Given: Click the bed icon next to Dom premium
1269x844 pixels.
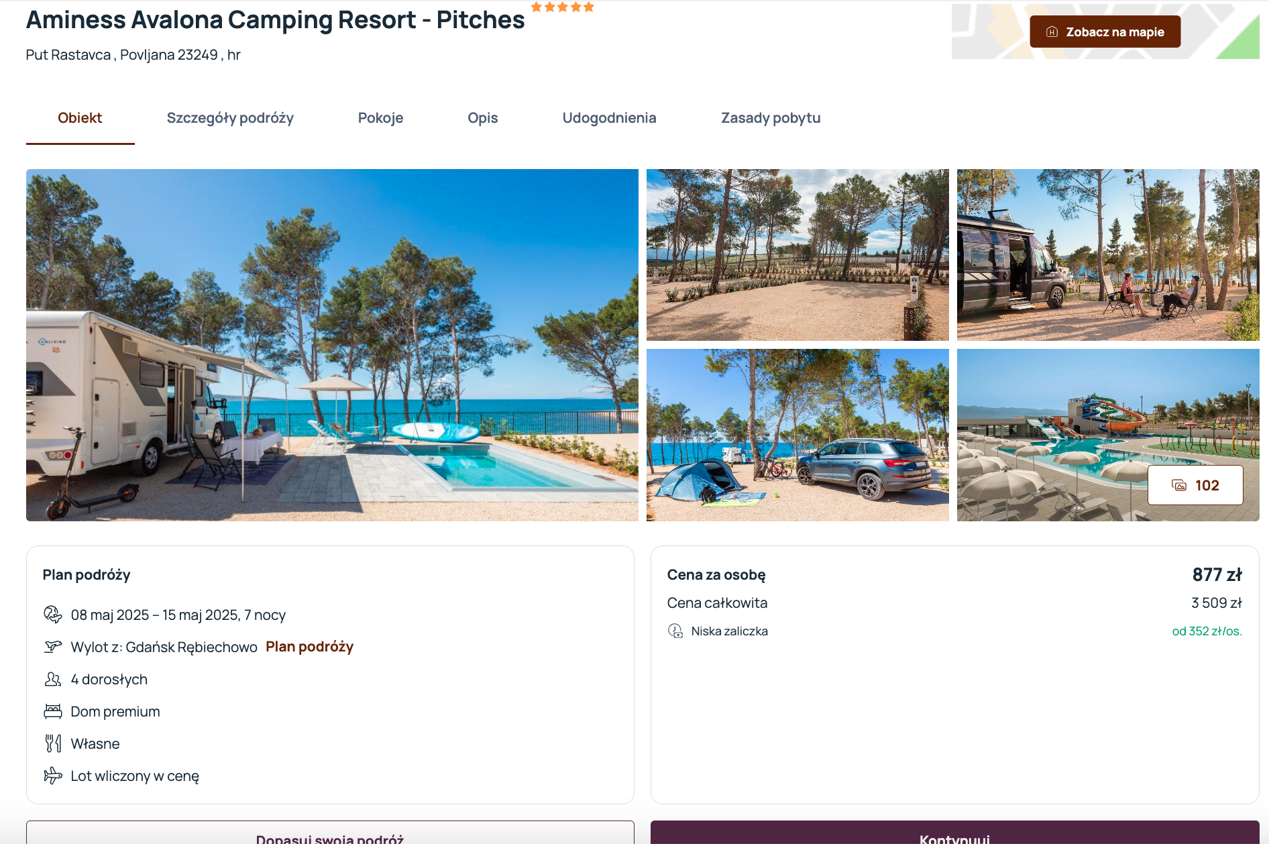Looking at the screenshot, I should pos(53,711).
